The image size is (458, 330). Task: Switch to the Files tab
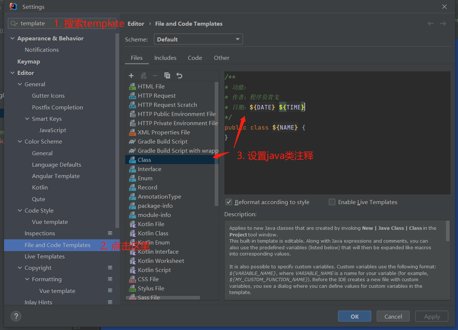tap(137, 58)
